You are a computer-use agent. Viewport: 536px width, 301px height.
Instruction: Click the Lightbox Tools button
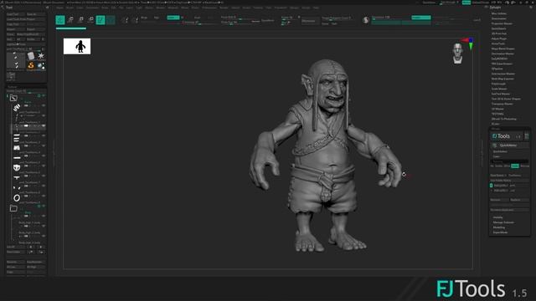click(26, 44)
